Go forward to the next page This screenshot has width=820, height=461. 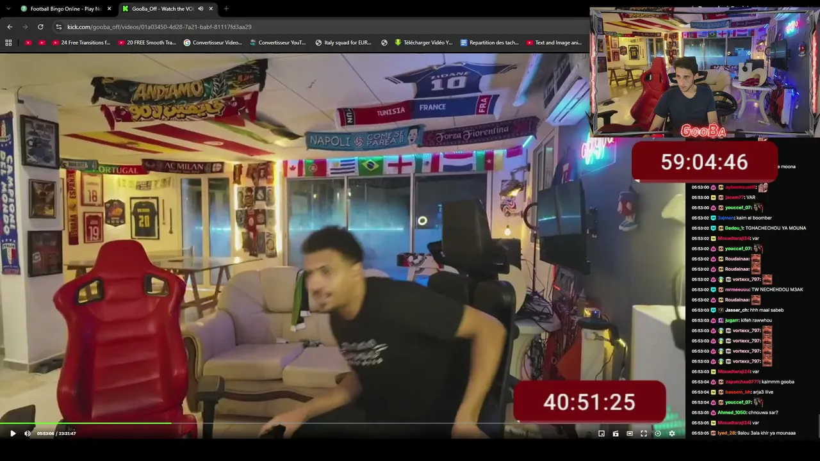(25, 27)
